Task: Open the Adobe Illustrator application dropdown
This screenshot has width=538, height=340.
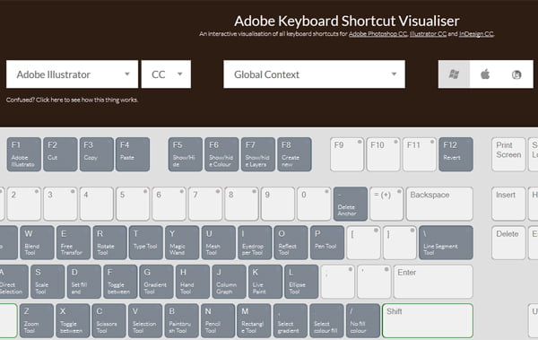Action: [72, 74]
